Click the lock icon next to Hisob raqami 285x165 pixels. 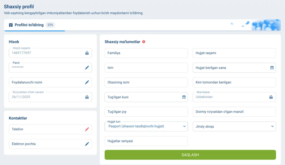click(x=87, y=53)
